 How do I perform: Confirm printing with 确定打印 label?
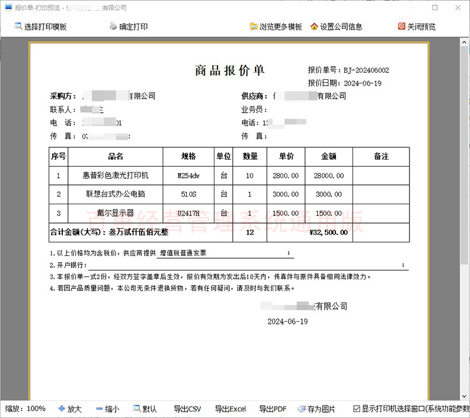(133, 26)
